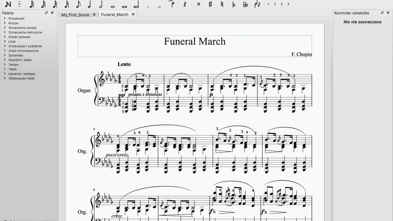Click the flip stem direction icon
The width and height of the screenshot is (393, 221).
click(x=257, y=4)
